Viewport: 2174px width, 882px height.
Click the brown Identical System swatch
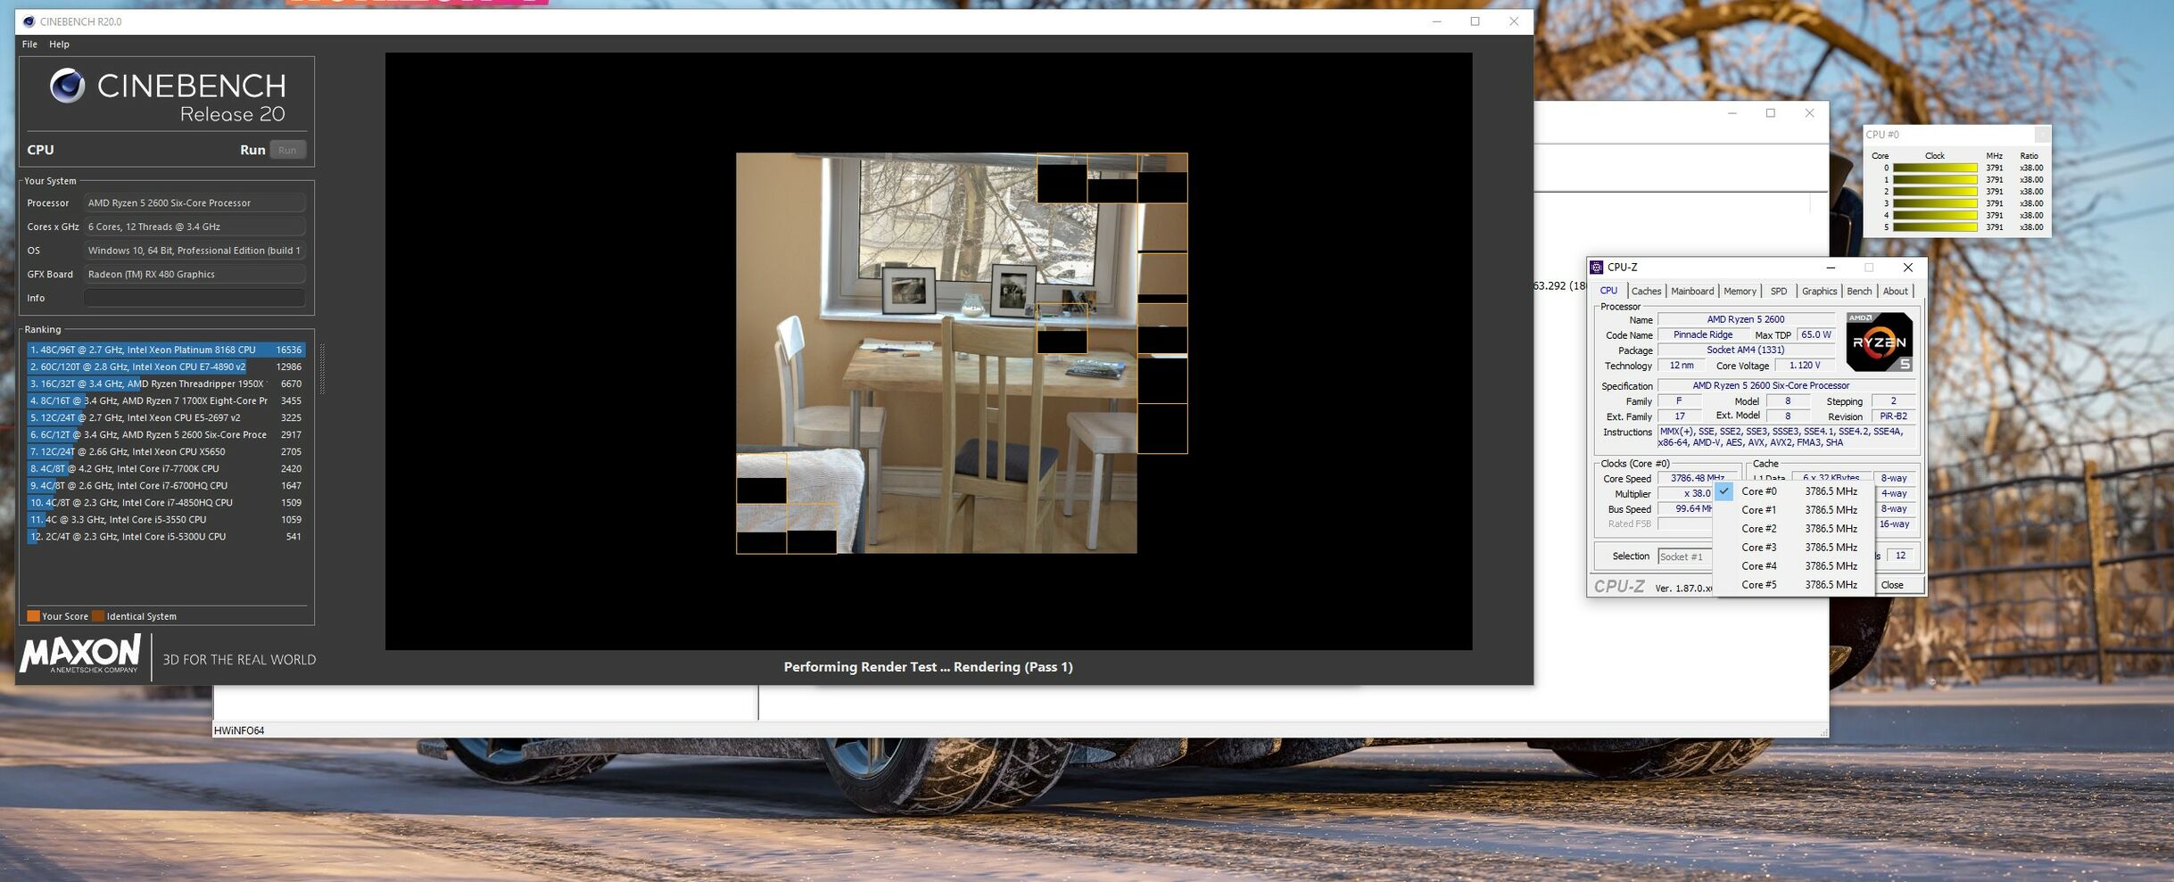[x=98, y=616]
